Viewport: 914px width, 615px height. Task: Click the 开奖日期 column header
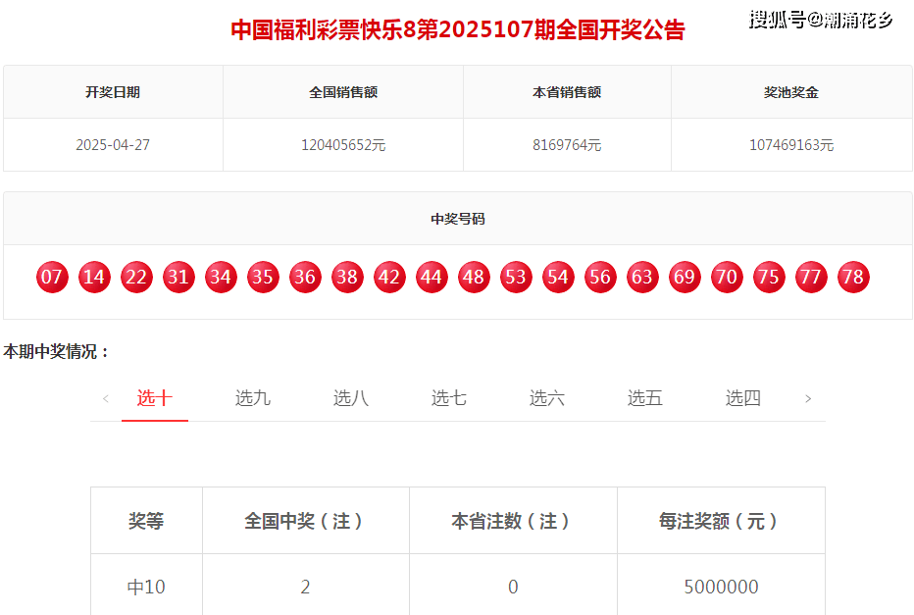click(x=113, y=92)
